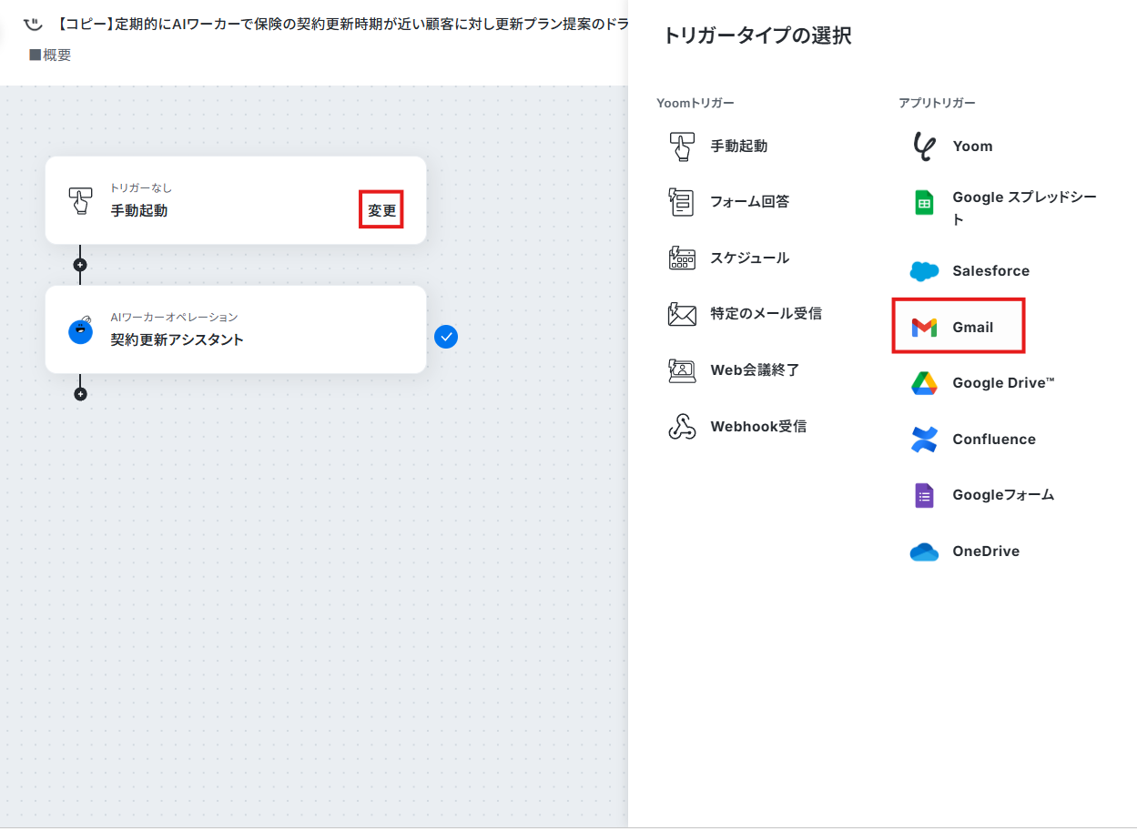1137x830 pixels.
Task: Click the トリガーなし label on trigger card
Action: (x=140, y=188)
